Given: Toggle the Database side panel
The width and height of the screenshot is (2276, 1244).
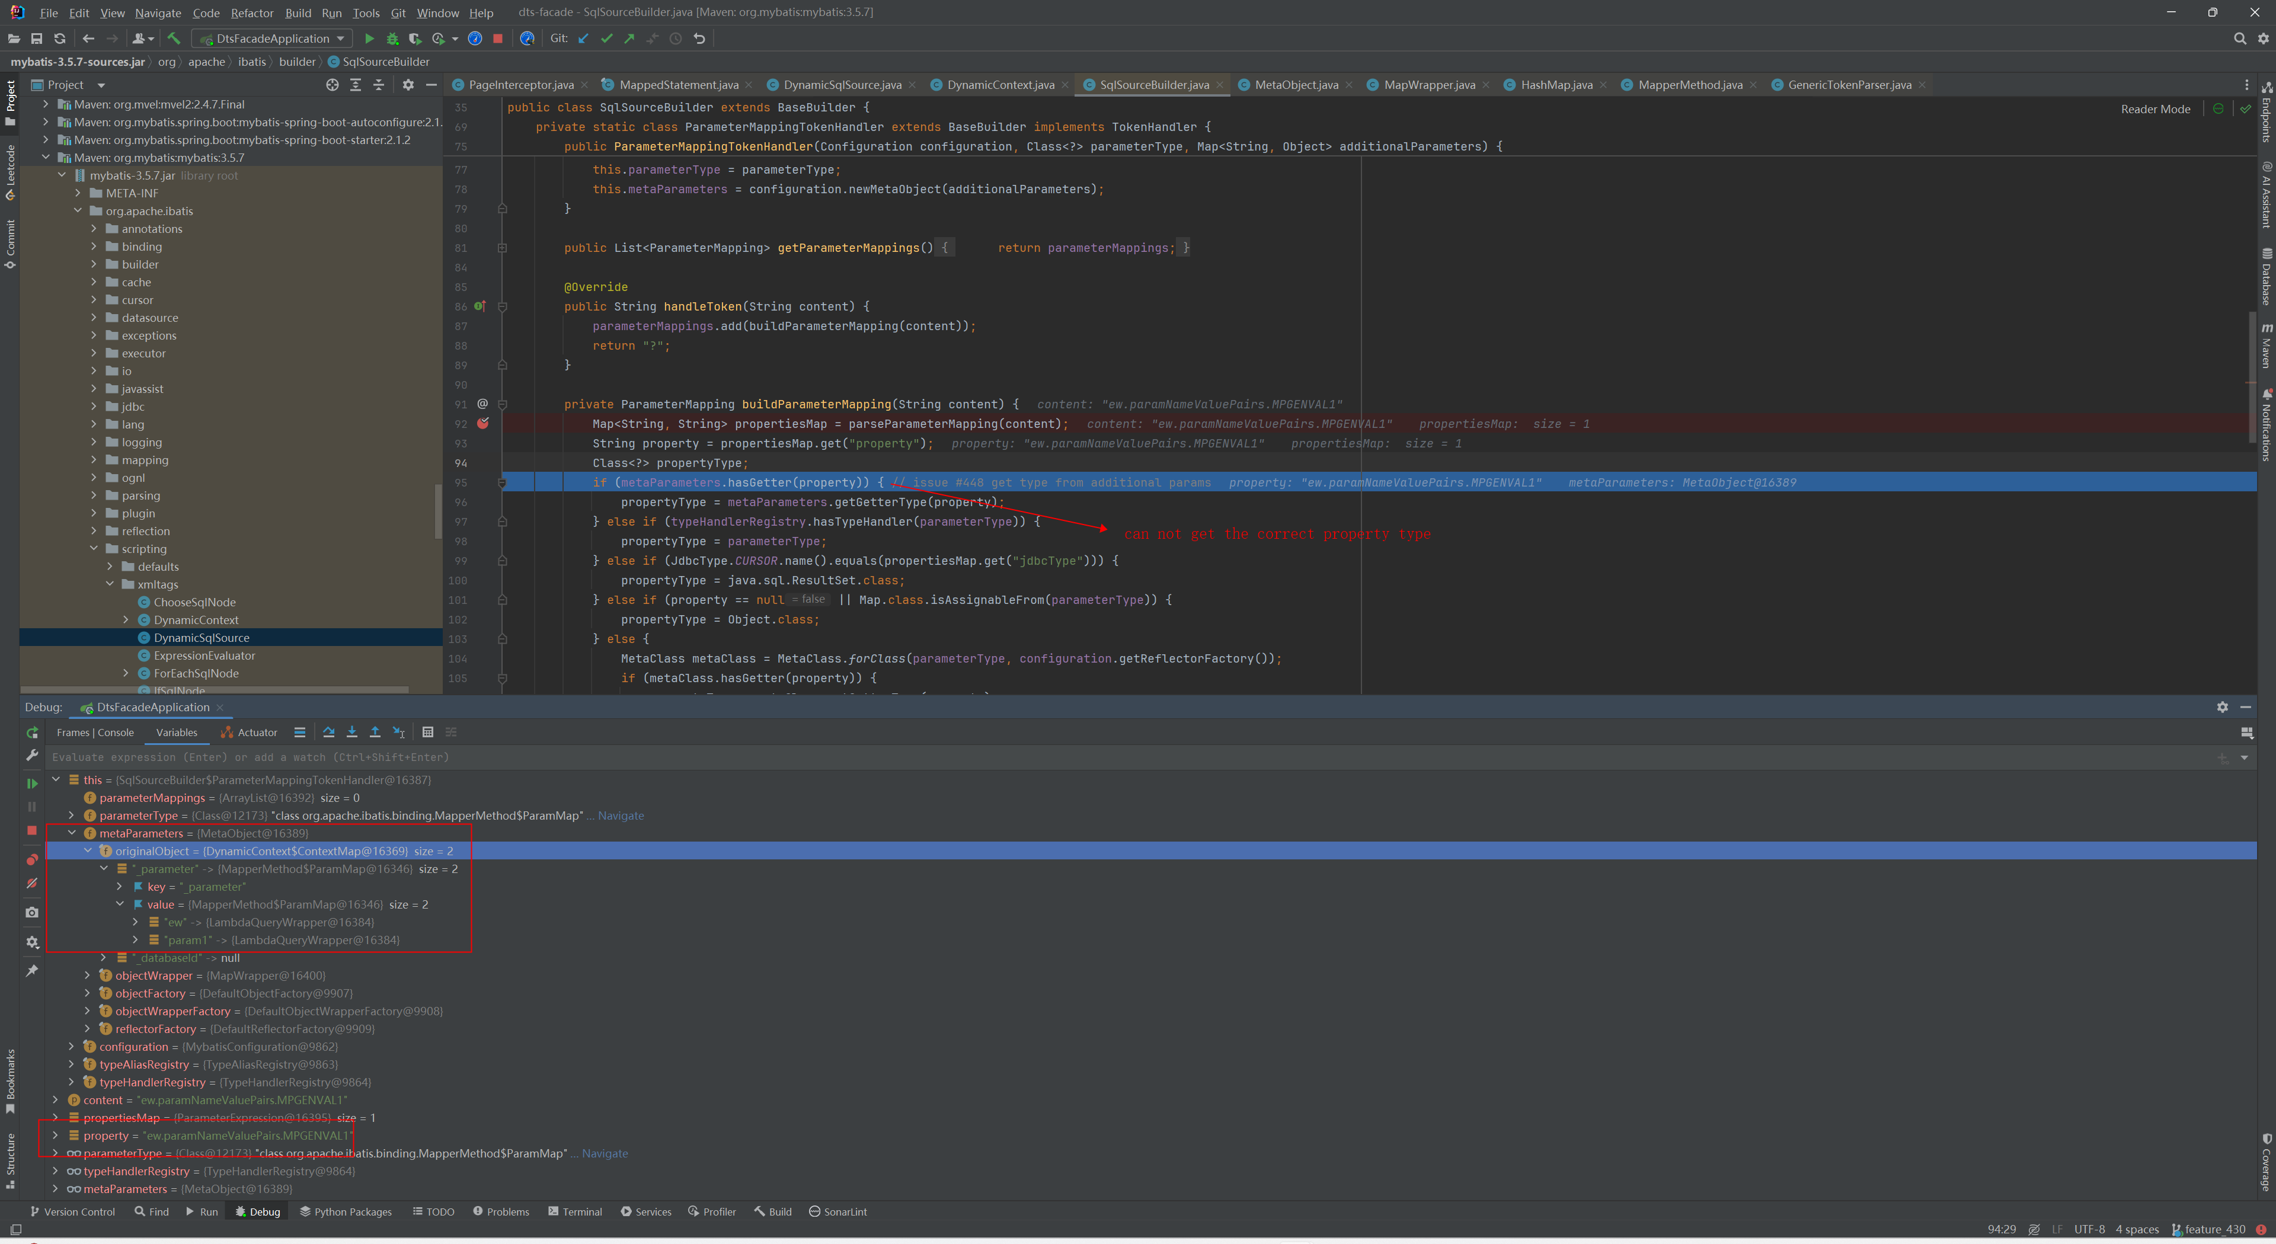Looking at the screenshot, I should [2267, 277].
